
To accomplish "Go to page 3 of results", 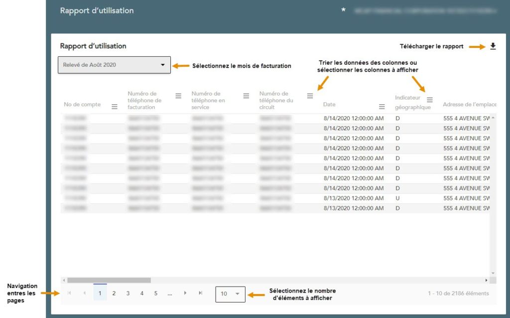I will (x=127, y=294).
